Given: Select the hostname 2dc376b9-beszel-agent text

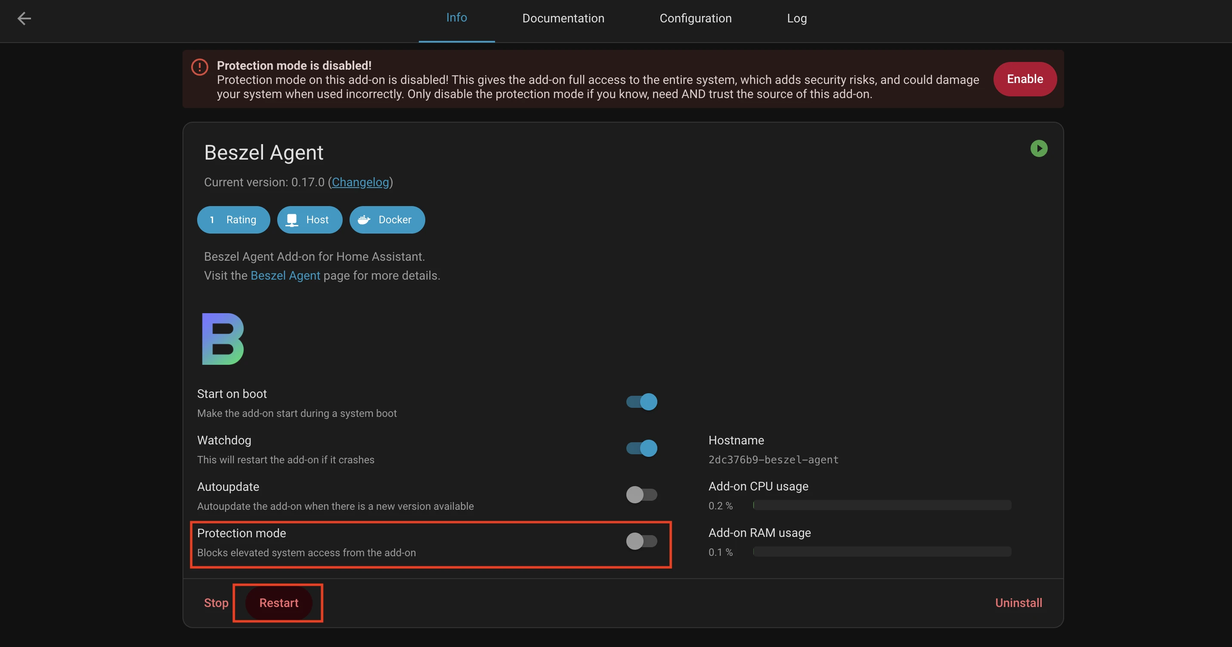Looking at the screenshot, I should pyautogui.click(x=774, y=460).
